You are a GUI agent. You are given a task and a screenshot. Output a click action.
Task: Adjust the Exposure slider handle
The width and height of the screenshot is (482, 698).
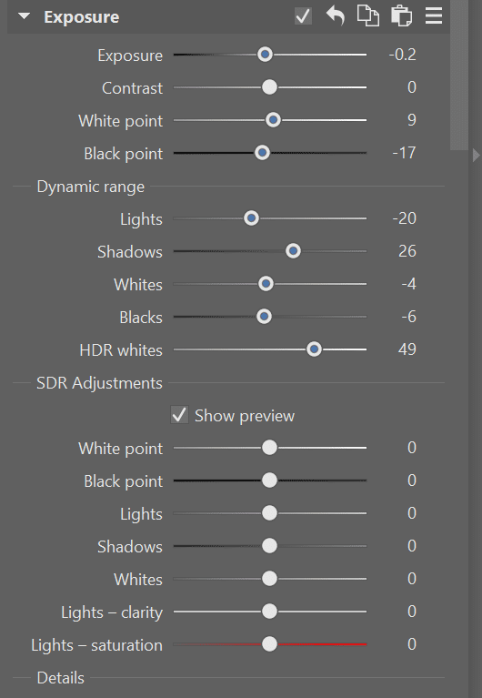click(x=266, y=55)
